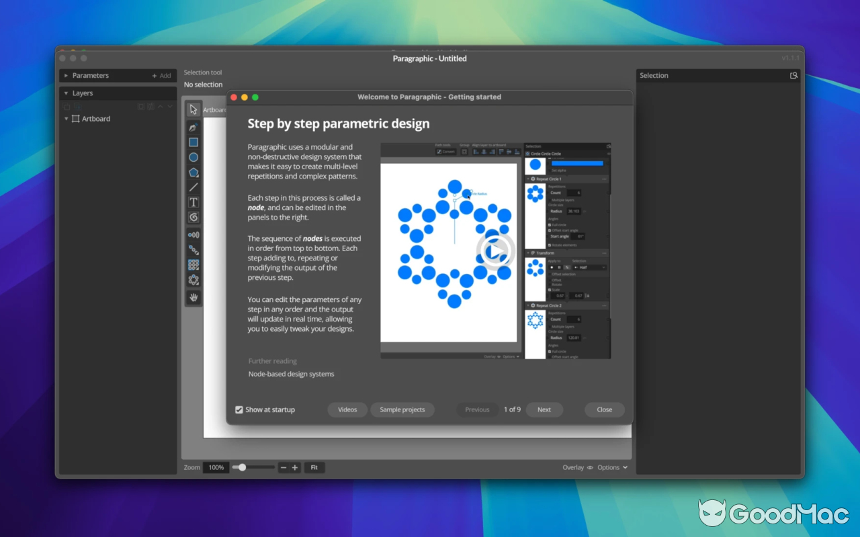Select the Ellipse tool
Image resolution: width=860 pixels, height=537 pixels.
coord(193,157)
